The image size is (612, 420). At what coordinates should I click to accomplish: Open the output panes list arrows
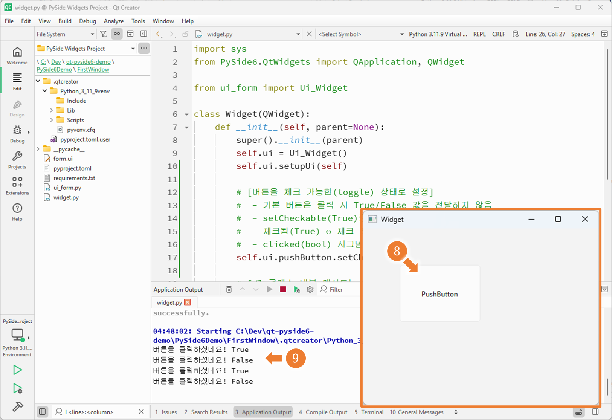pyautogui.click(x=456, y=412)
